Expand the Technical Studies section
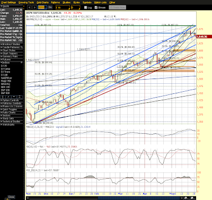Screen dimensions: 212x200 (x=10, y=121)
